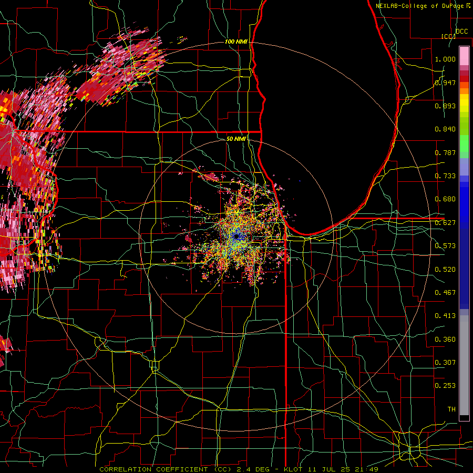The height and width of the screenshot is (473, 473).
Task: Select the 0.840 legend value
Action: [445, 129]
